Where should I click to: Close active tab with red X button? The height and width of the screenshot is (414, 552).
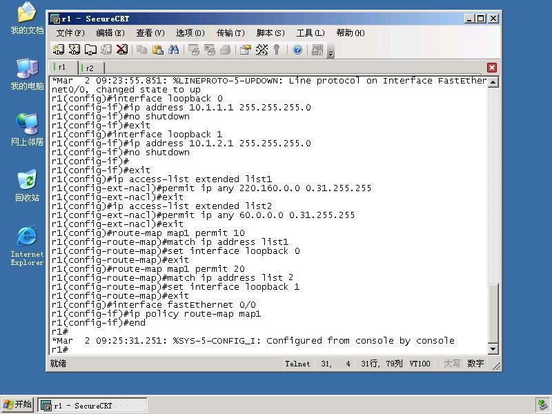tap(492, 67)
